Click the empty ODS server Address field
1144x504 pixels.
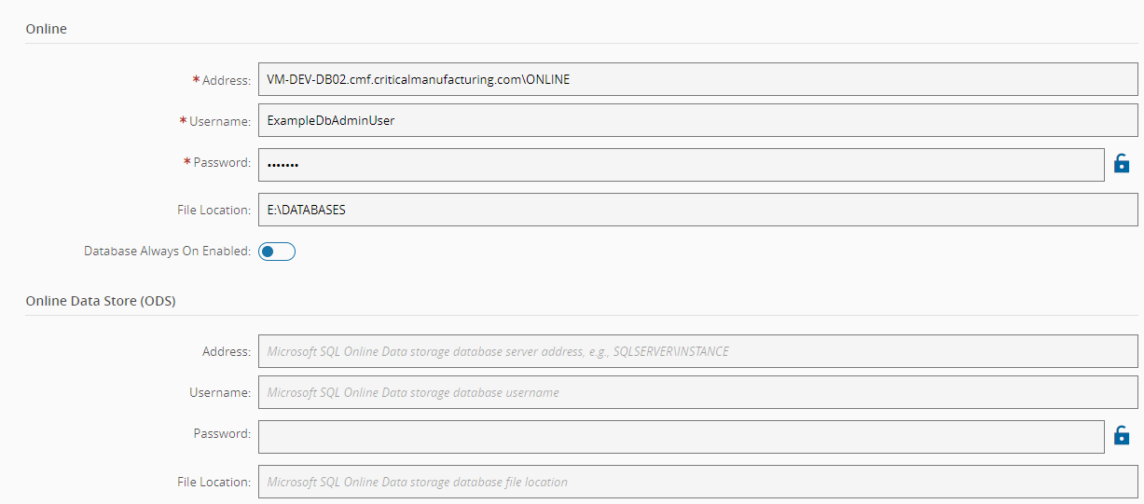[x=697, y=351]
